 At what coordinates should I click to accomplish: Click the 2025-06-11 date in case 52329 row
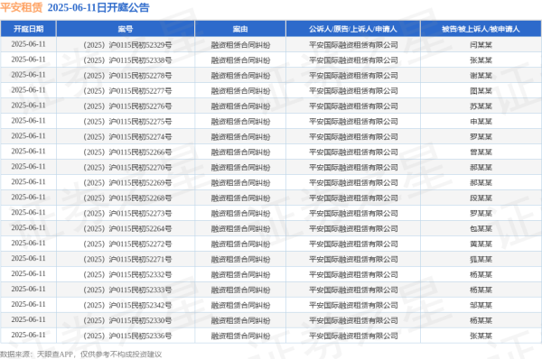[x=28, y=44]
